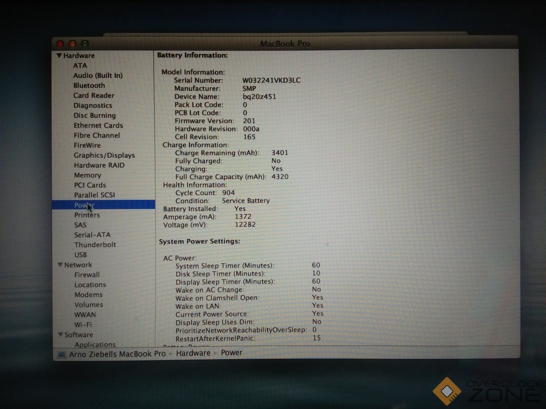
Task: Select Audio (Built In) item
Action: pos(98,75)
